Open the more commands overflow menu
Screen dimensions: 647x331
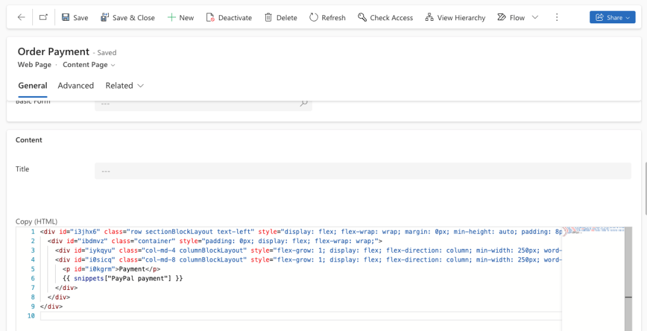tap(556, 18)
